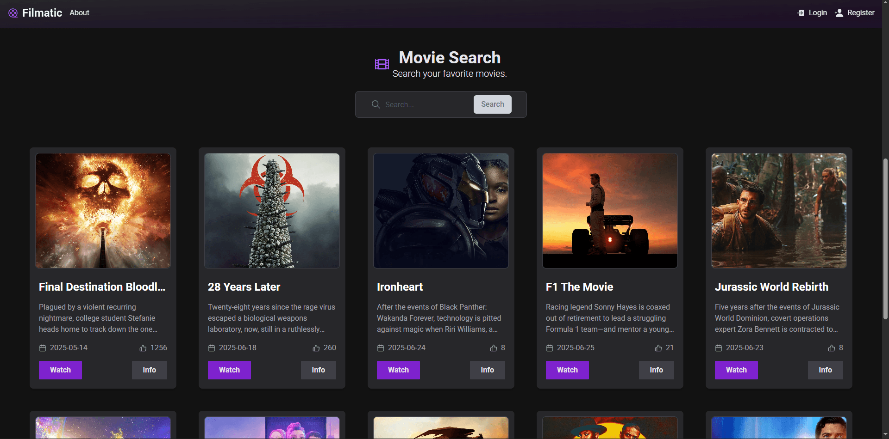
Task: Click thumbs-up icon on Final Destination card
Action: tap(143, 348)
